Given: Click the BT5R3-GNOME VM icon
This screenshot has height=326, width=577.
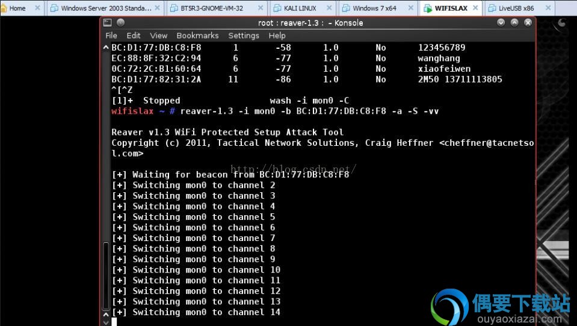Looking at the screenshot, I should click(174, 8).
